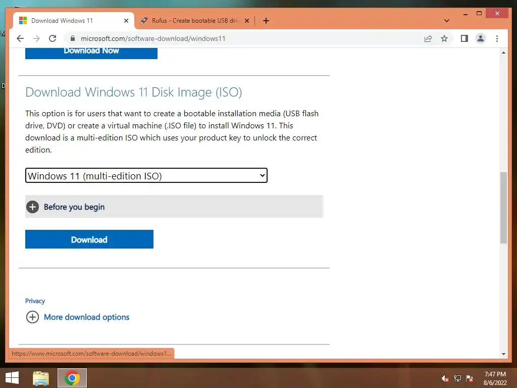Image resolution: width=517 pixels, height=388 pixels.
Task: Click the taskbar clock showing 7:47 PM
Action: click(x=495, y=378)
